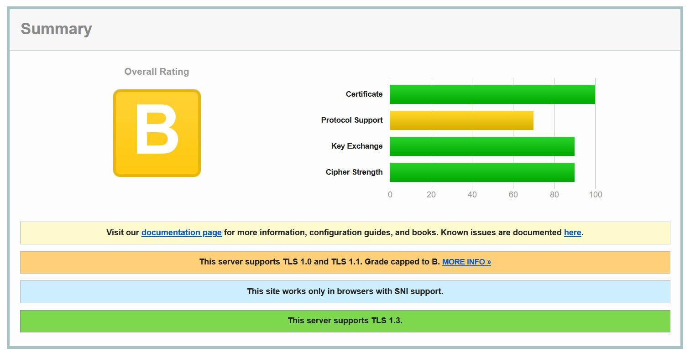Click the SNI support notice text
Viewport: 690px width, 352px height.
coord(345,291)
